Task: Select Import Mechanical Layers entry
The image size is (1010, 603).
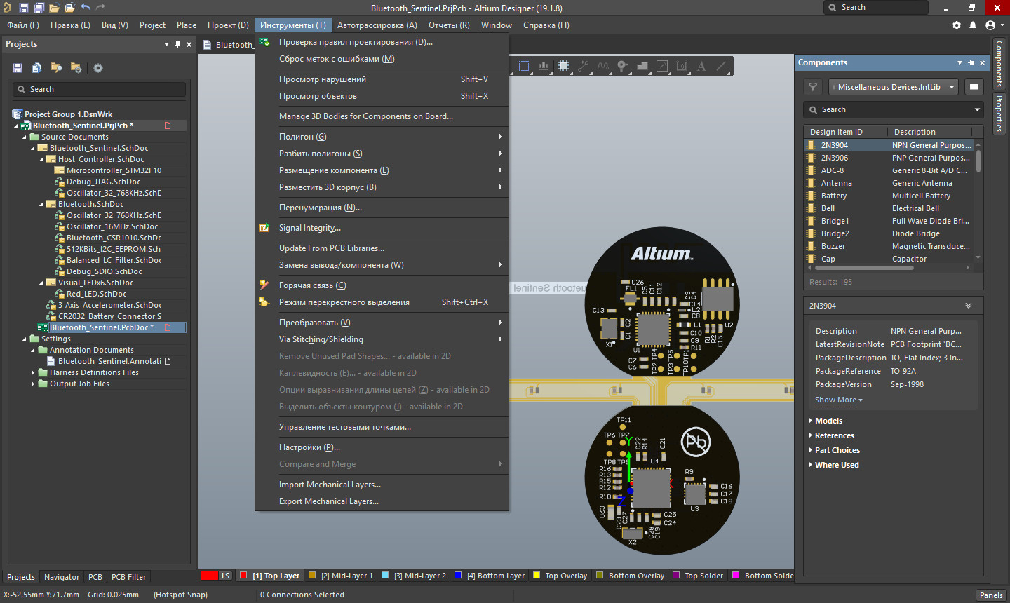Action: click(x=382, y=485)
